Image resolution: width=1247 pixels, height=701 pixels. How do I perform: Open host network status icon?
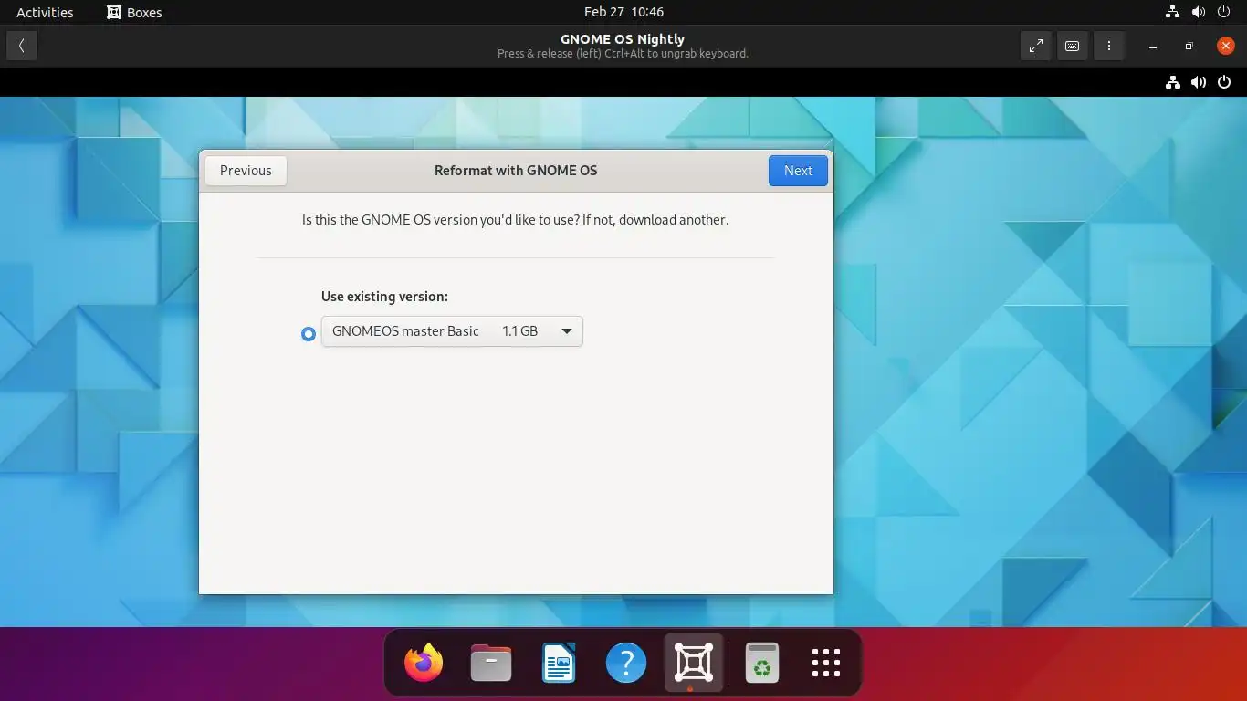(x=1173, y=12)
